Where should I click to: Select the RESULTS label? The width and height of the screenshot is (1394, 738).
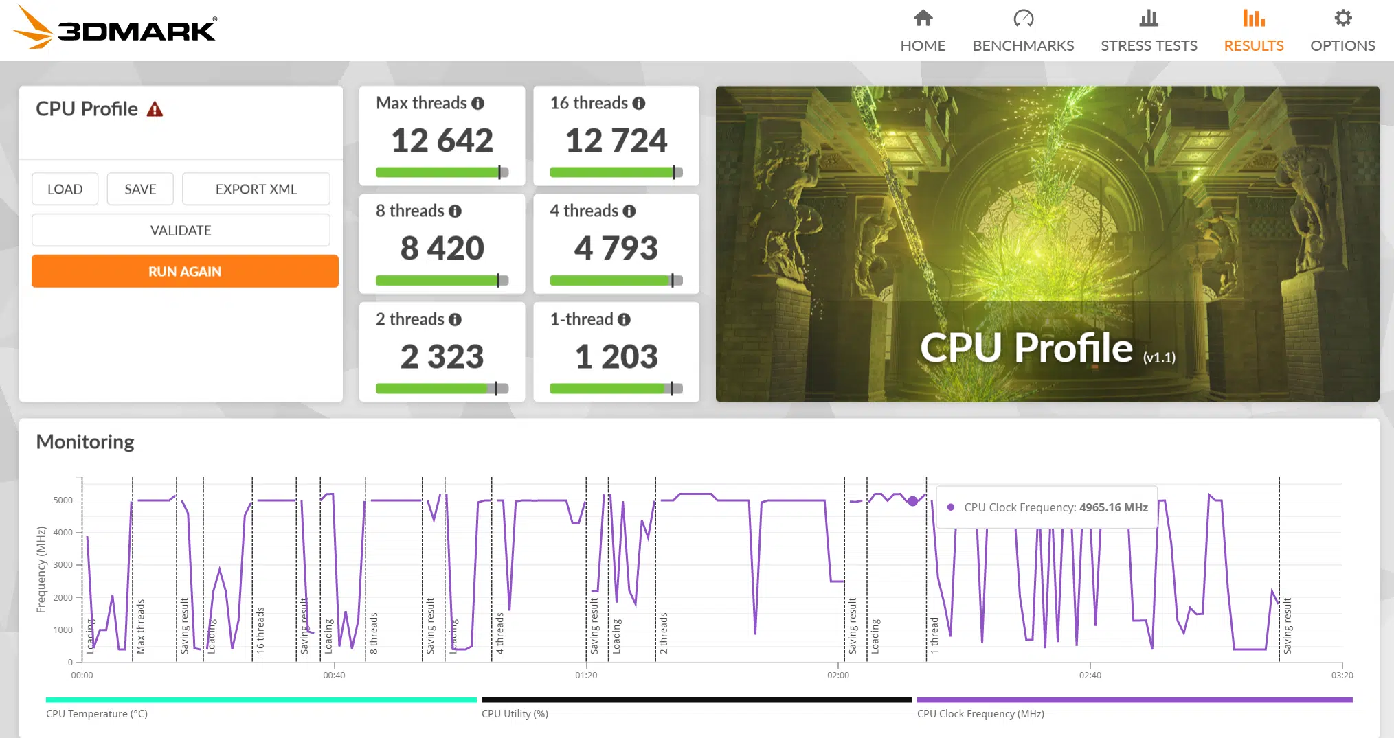pyautogui.click(x=1254, y=45)
